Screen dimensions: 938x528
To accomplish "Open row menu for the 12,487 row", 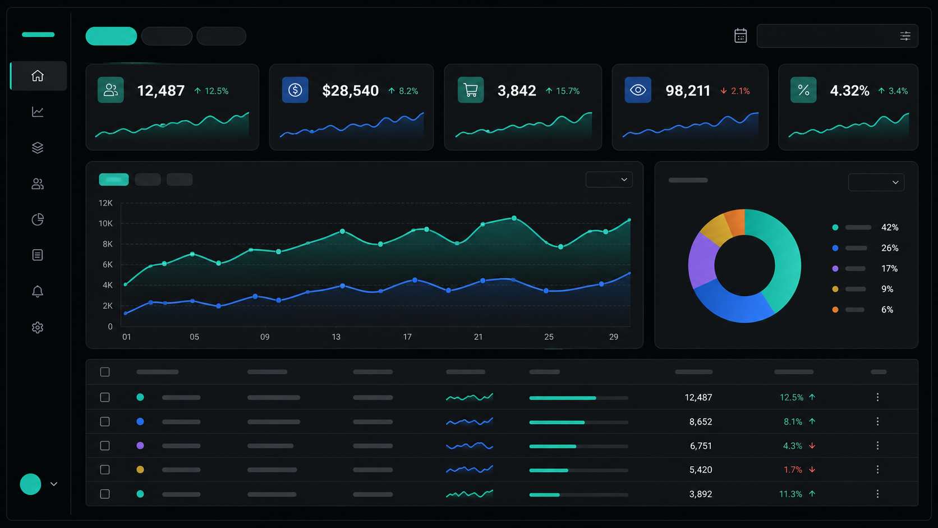I will (877, 397).
